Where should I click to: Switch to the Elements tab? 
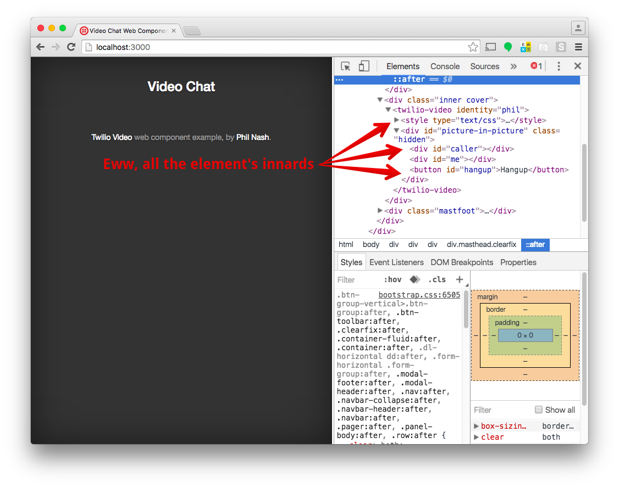(x=402, y=66)
